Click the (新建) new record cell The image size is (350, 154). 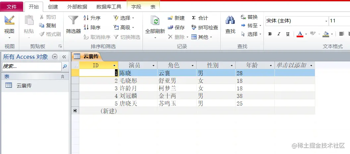(x=99, y=111)
